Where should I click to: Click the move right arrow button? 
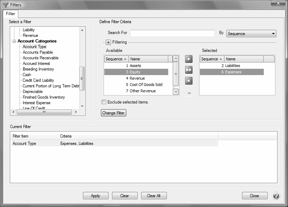189,59
